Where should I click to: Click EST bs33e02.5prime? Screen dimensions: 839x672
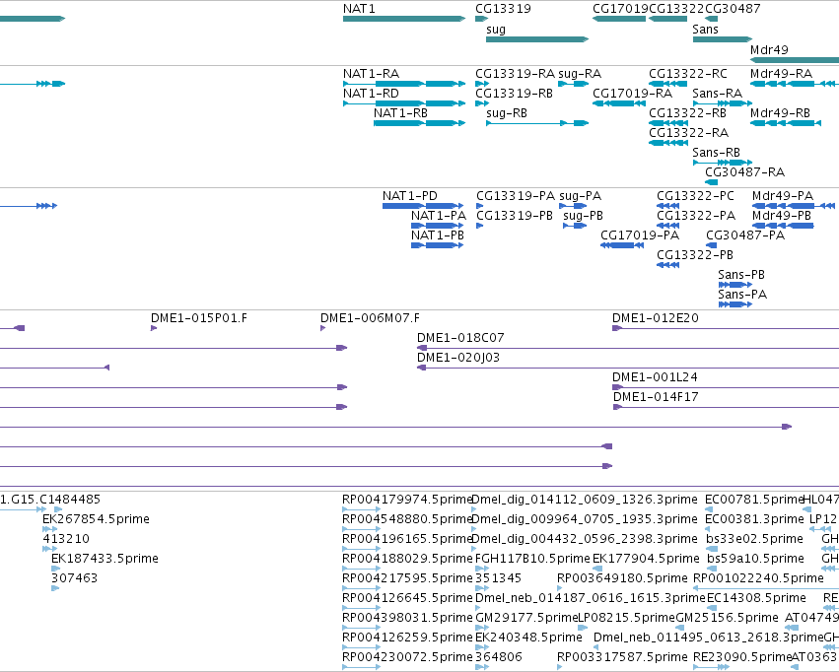(713, 549)
